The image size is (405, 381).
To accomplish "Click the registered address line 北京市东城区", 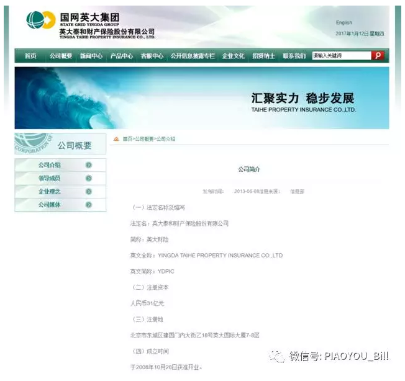I will tap(195, 335).
